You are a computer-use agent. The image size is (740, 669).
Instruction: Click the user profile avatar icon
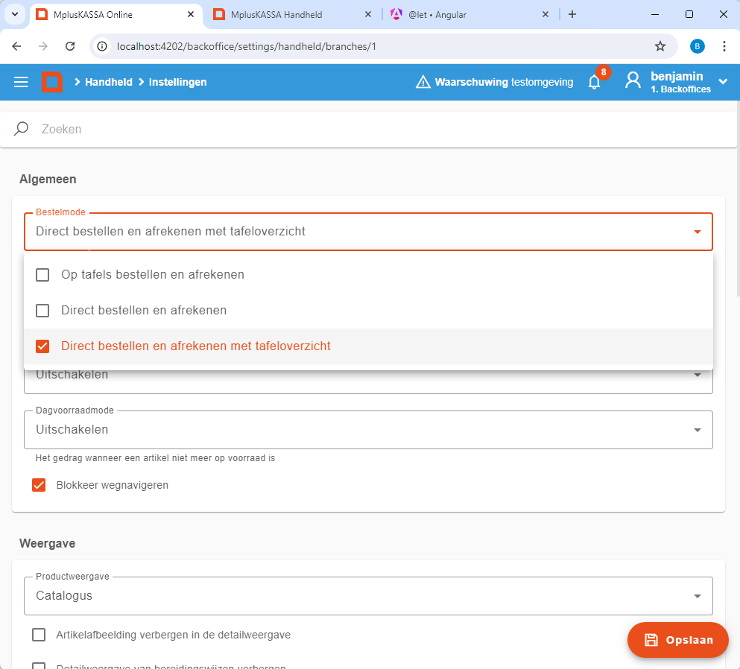[x=633, y=80]
